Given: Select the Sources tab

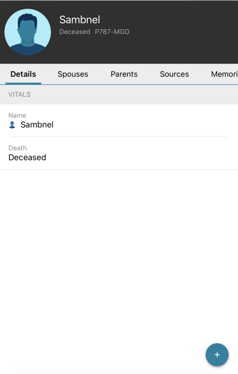Looking at the screenshot, I should coord(174,74).
